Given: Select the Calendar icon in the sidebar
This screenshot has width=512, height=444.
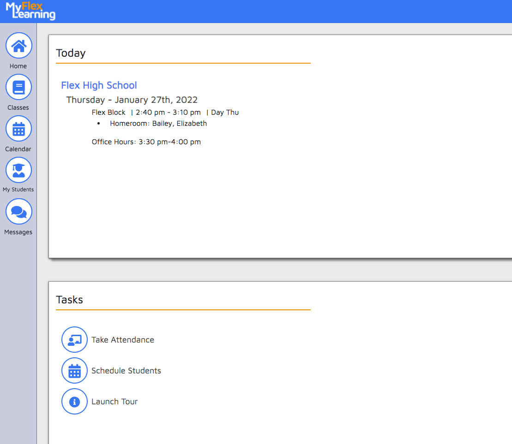Looking at the screenshot, I should pyautogui.click(x=18, y=128).
